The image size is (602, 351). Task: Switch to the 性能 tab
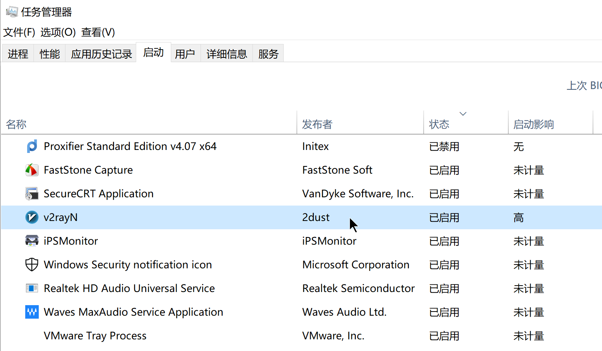(x=50, y=54)
